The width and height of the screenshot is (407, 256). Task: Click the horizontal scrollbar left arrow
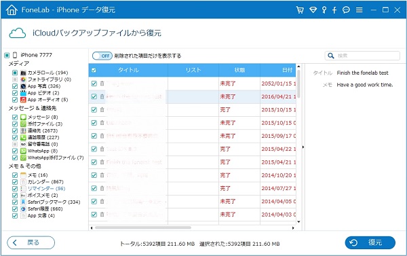[92, 228]
